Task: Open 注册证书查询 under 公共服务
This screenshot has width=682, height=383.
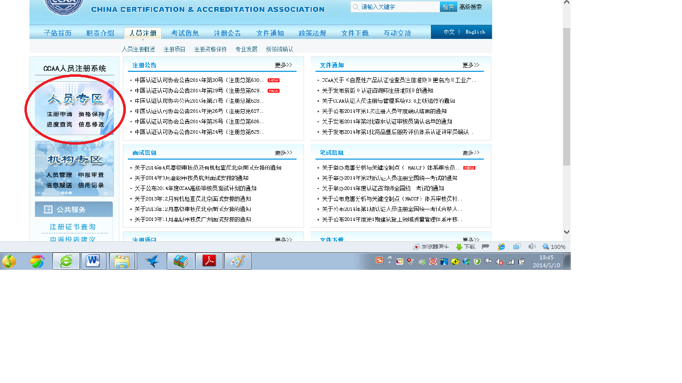Action: pyautogui.click(x=72, y=227)
